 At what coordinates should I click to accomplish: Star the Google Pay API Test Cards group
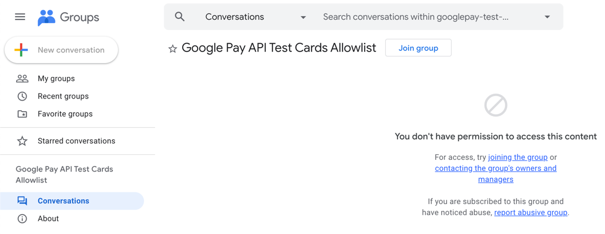[x=173, y=49]
